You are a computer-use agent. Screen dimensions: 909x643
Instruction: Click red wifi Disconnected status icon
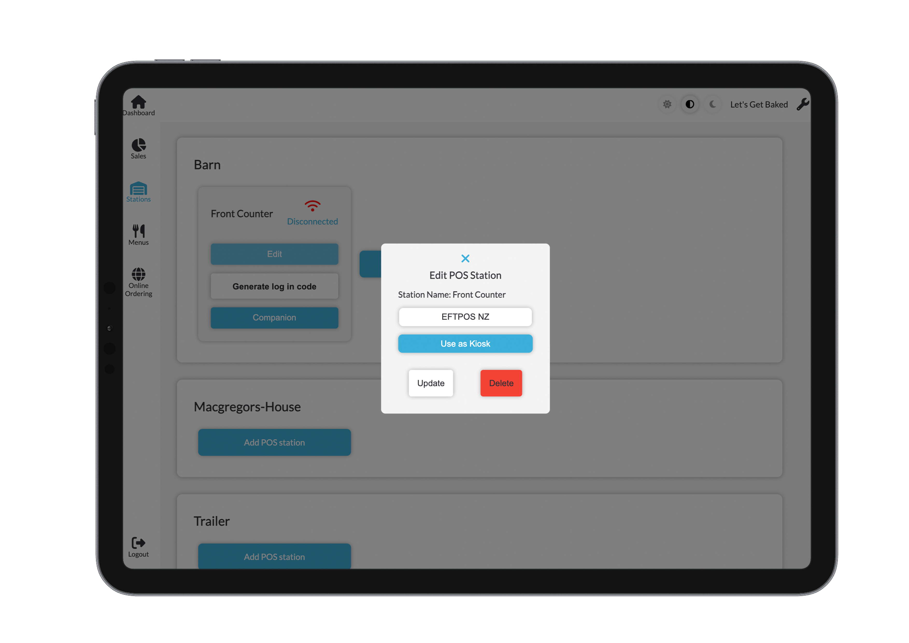tap(312, 206)
